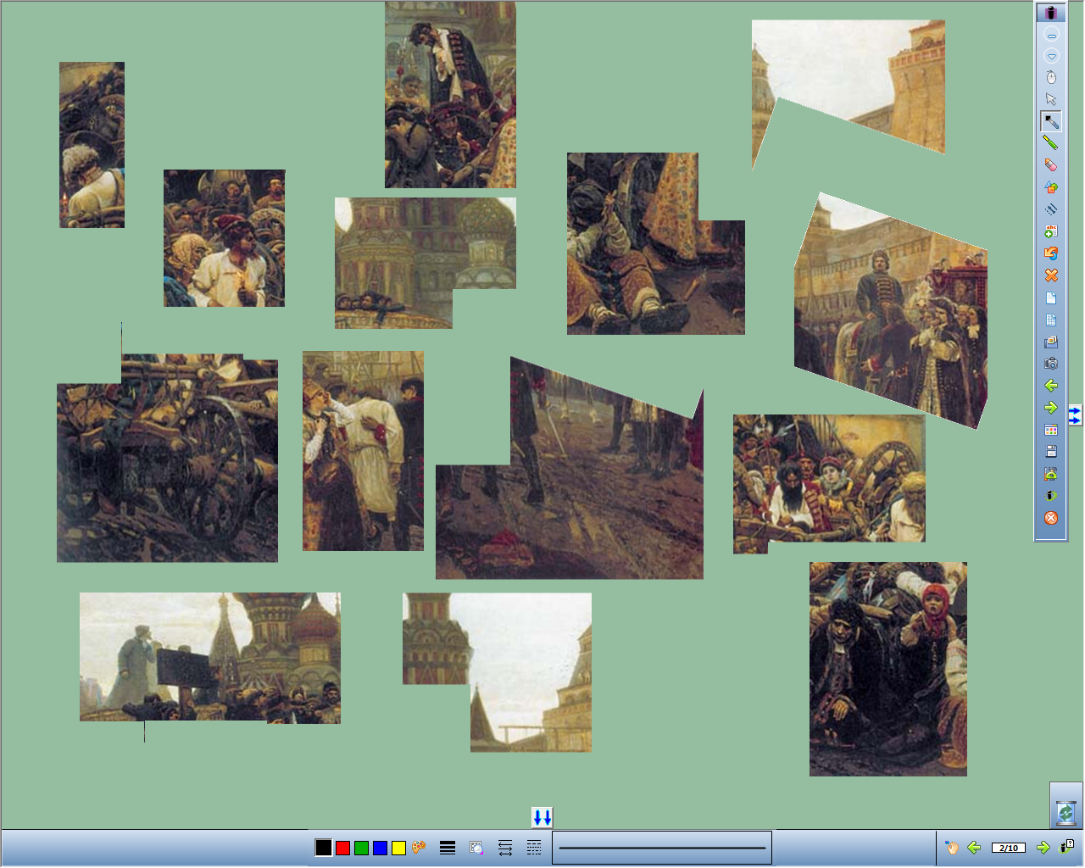Open the line thickness options
Screen dimensions: 1085x868
tap(448, 848)
